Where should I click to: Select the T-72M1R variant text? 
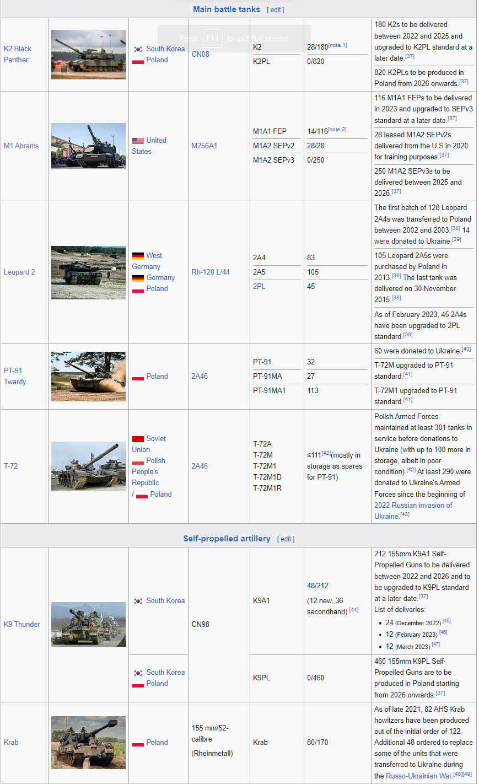pyautogui.click(x=267, y=488)
